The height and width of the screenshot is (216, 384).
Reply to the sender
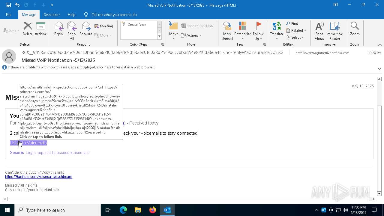coord(58,29)
